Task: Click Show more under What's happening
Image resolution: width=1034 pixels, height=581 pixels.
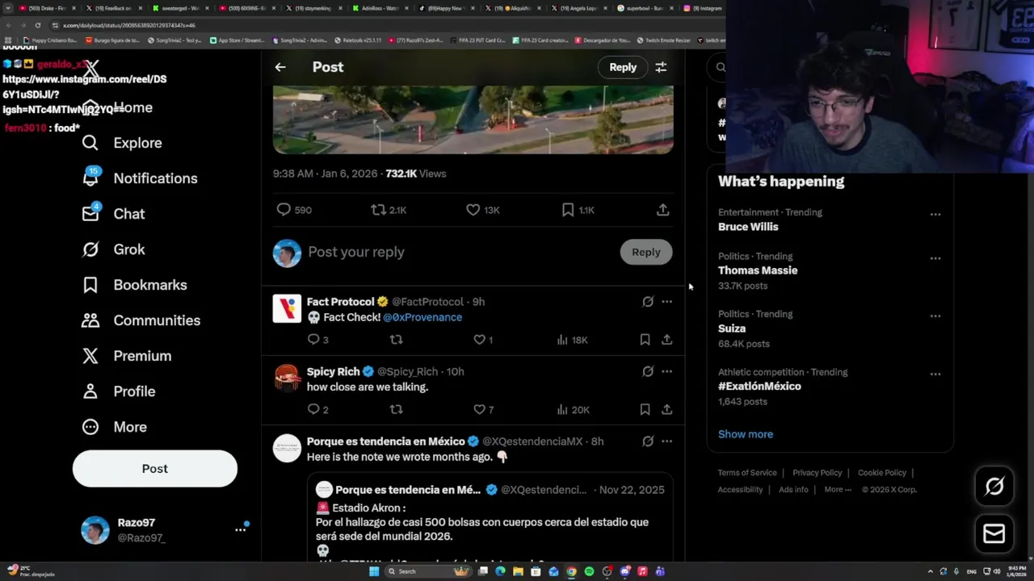Action: [746, 434]
